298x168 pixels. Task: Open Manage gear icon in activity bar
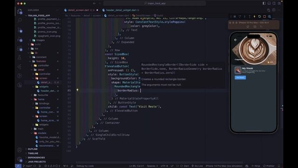click(x=20, y=159)
